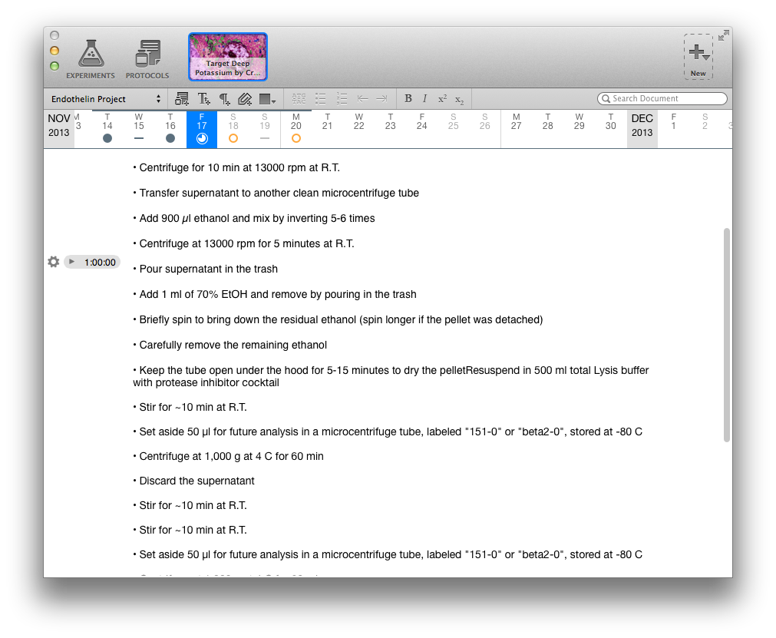This screenshot has height=638, width=776.
Task: Open the Experiments section
Action: pyautogui.click(x=91, y=59)
